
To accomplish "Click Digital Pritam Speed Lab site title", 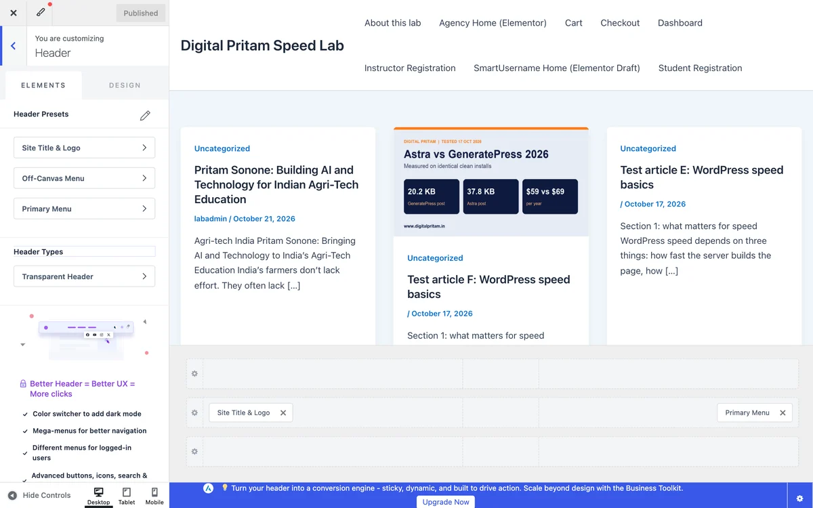I will tap(262, 45).
